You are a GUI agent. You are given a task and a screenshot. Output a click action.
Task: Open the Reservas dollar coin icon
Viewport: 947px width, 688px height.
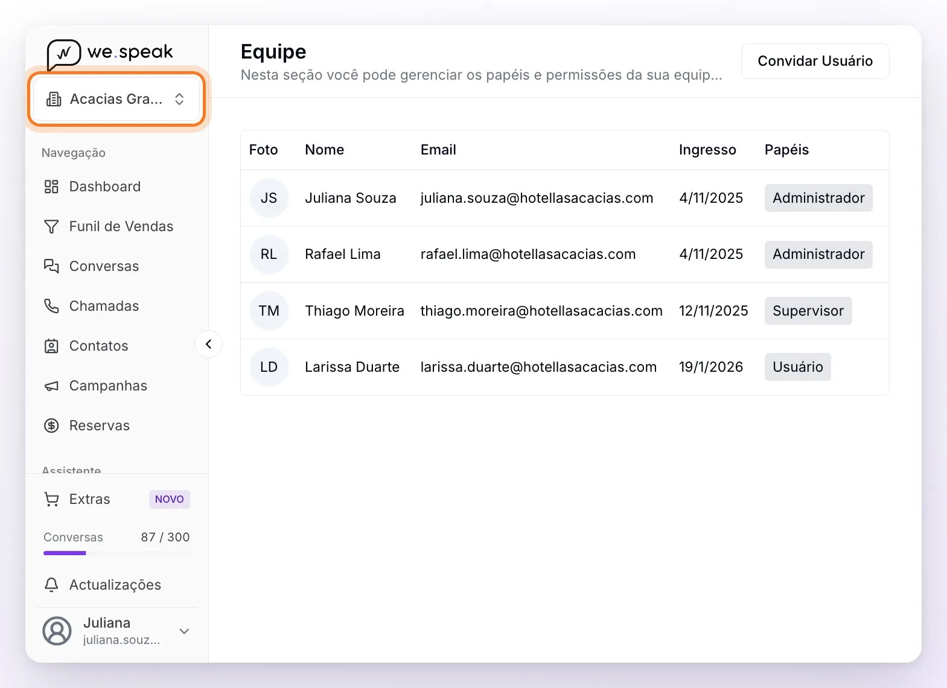pos(51,425)
